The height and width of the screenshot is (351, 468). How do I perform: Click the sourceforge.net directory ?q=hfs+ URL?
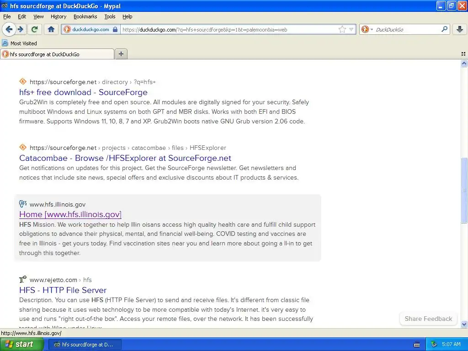(92, 82)
